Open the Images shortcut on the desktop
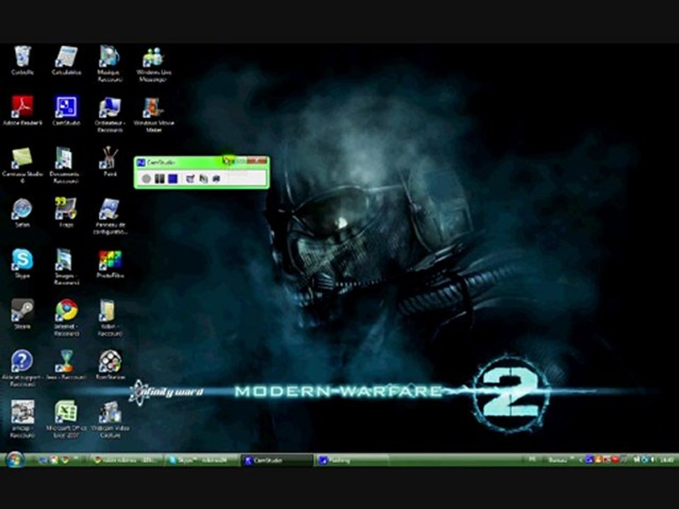Screen dimensions: 679x509 click(66, 267)
